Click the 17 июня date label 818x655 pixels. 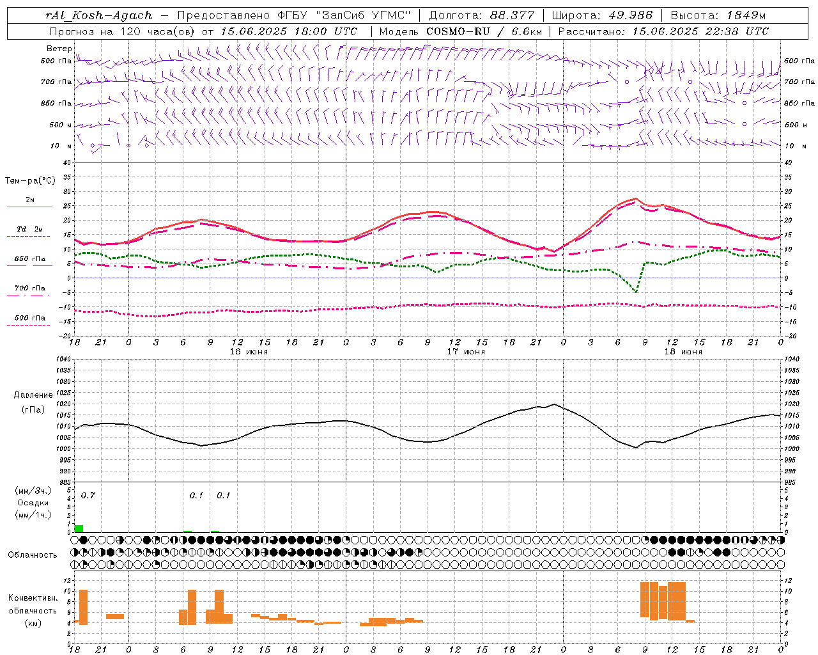click(x=466, y=352)
